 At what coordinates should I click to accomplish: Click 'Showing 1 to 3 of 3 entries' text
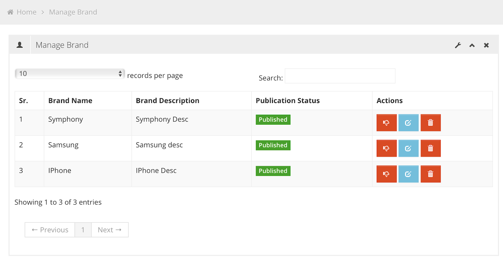[x=58, y=202]
